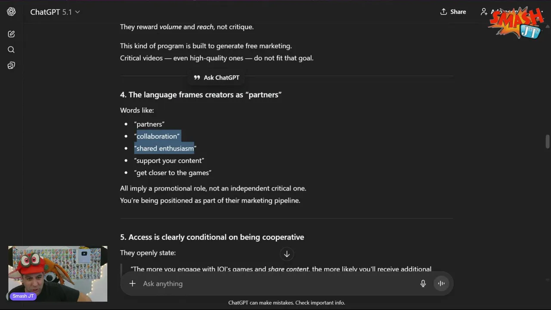Viewport: 551px width, 310px height.
Task: Click the Ask ChatGPT quote popup button
Action: click(217, 77)
